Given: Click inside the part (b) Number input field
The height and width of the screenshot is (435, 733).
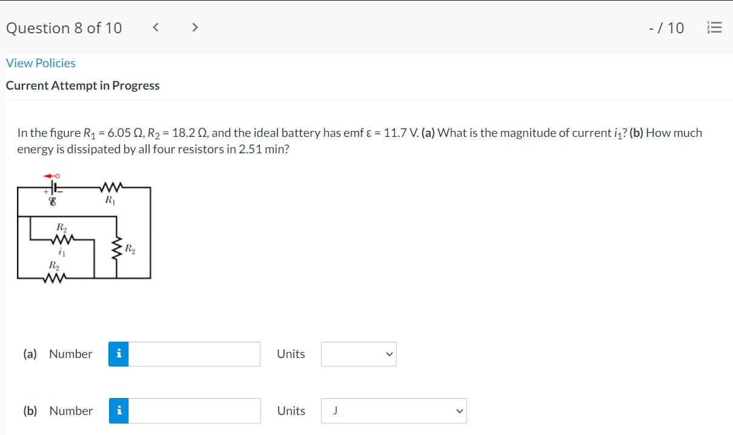Looking at the screenshot, I should click(x=194, y=411).
